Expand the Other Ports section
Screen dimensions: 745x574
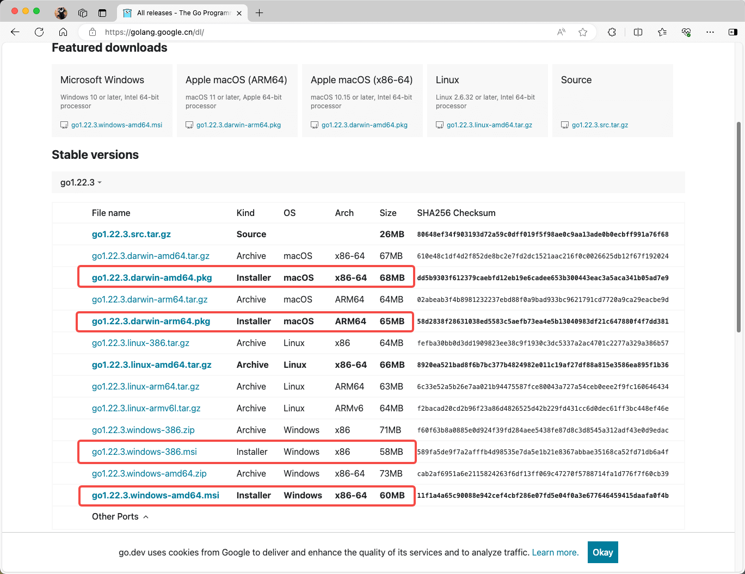(x=120, y=516)
